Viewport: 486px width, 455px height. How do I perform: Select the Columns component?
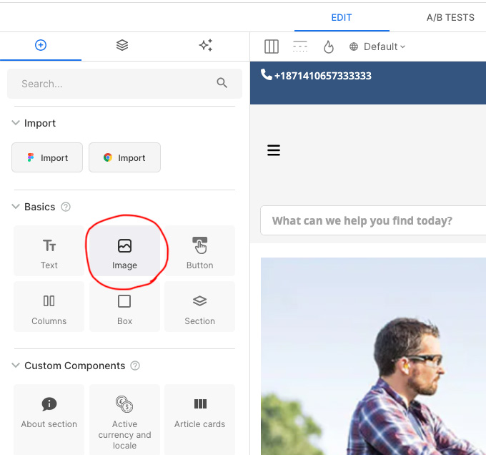click(x=49, y=308)
